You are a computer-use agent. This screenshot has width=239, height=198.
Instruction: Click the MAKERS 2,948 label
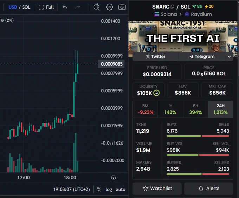point(144,163)
